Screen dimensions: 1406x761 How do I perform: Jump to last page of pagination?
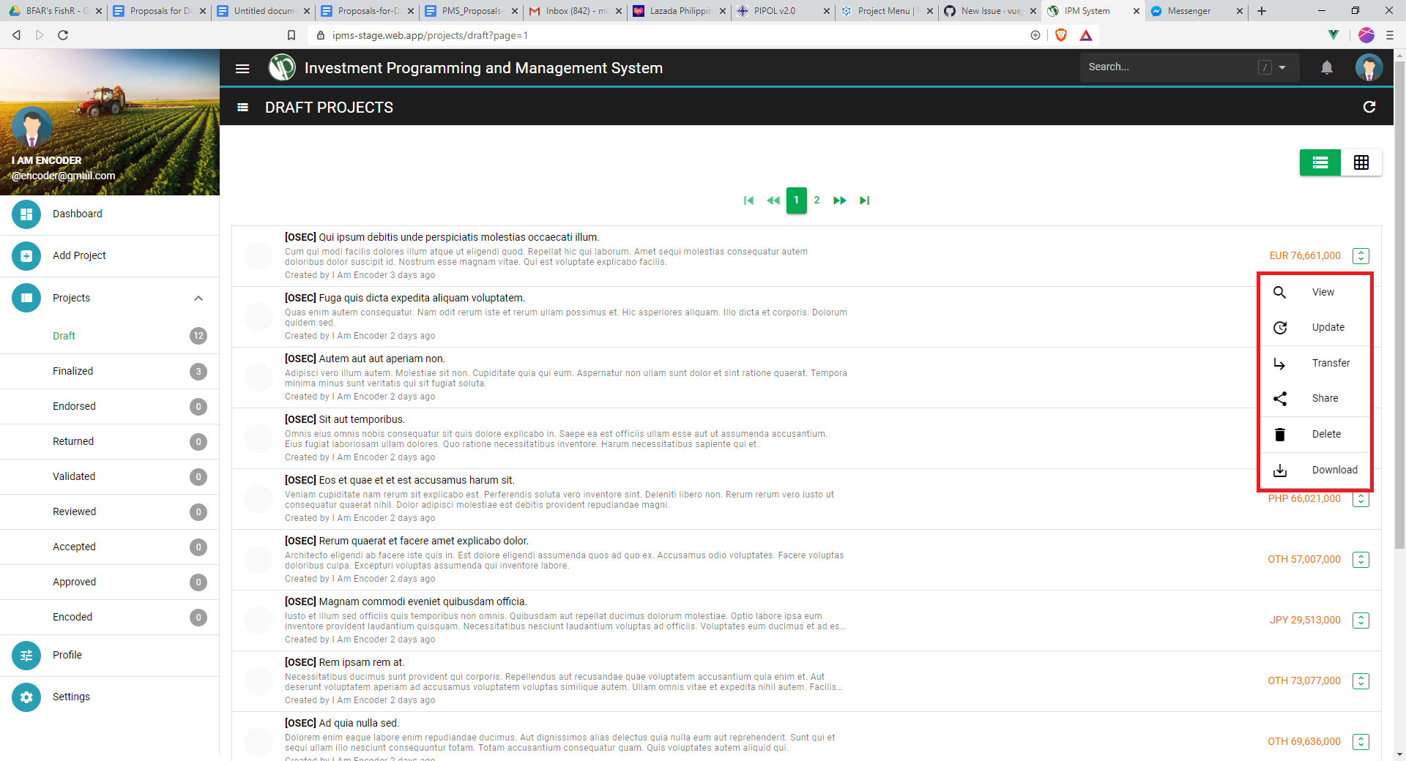864,200
